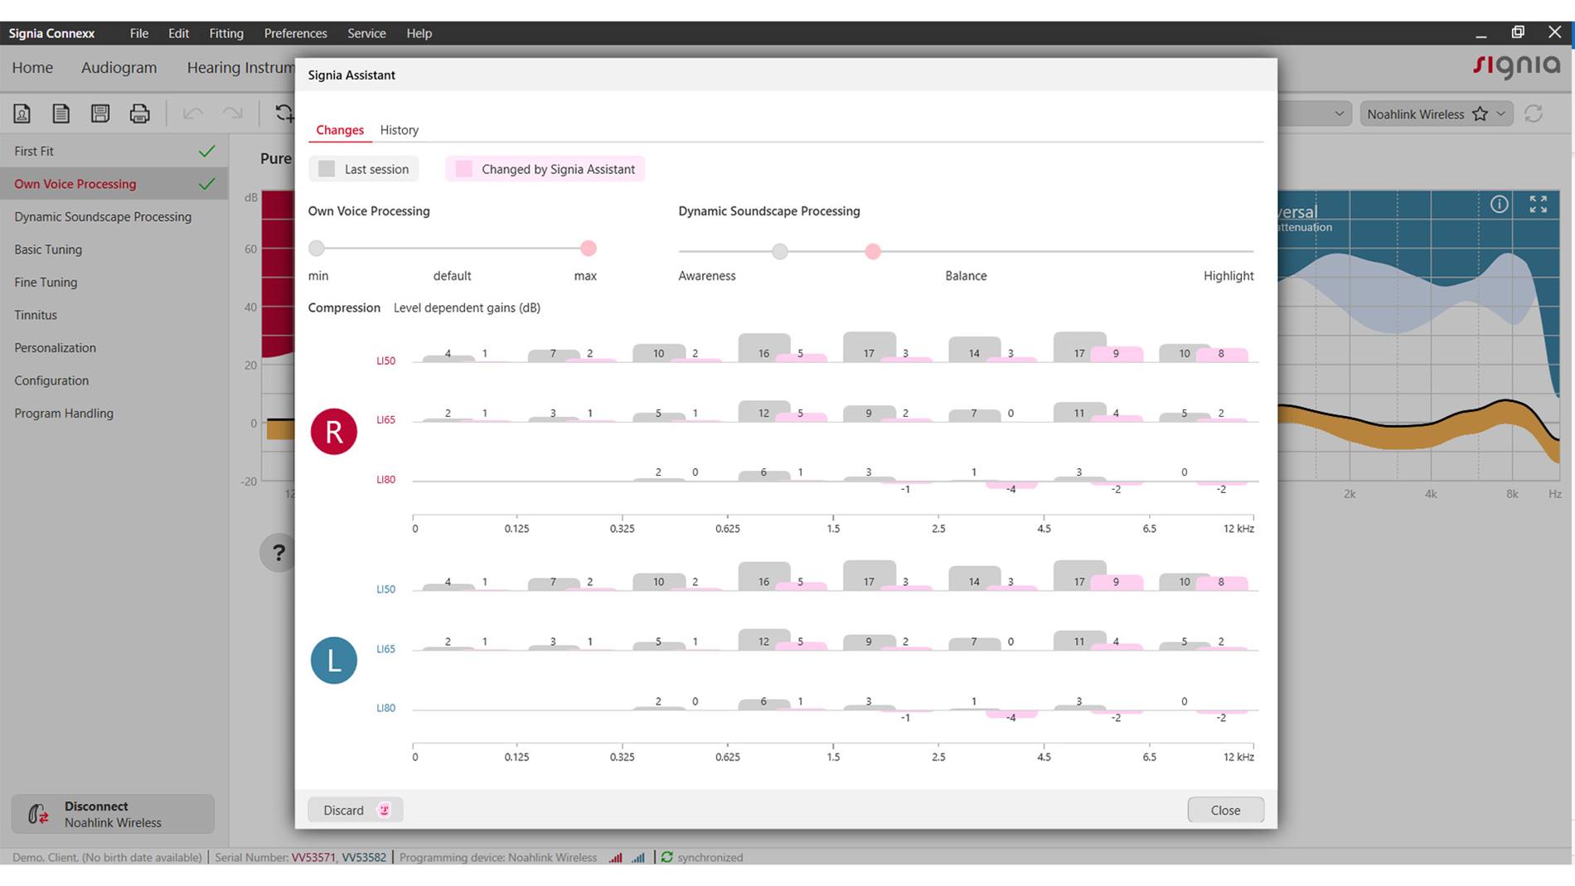Select the Changes tab

[x=339, y=130]
